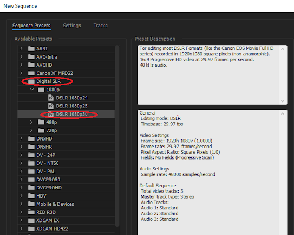Click the HDV folder icon

pyautogui.click(x=31, y=196)
